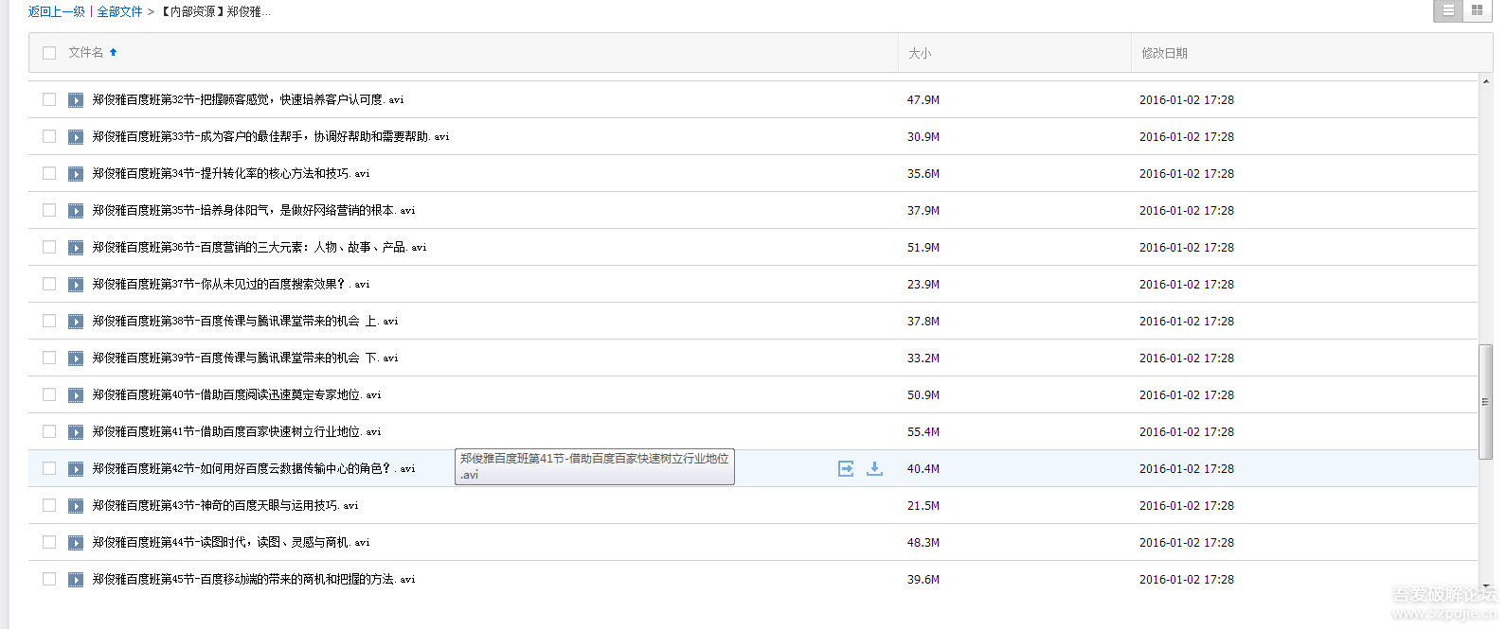The height and width of the screenshot is (629, 1506).
Task: Click the scrollbar up arrow
Action: point(1485,81)
